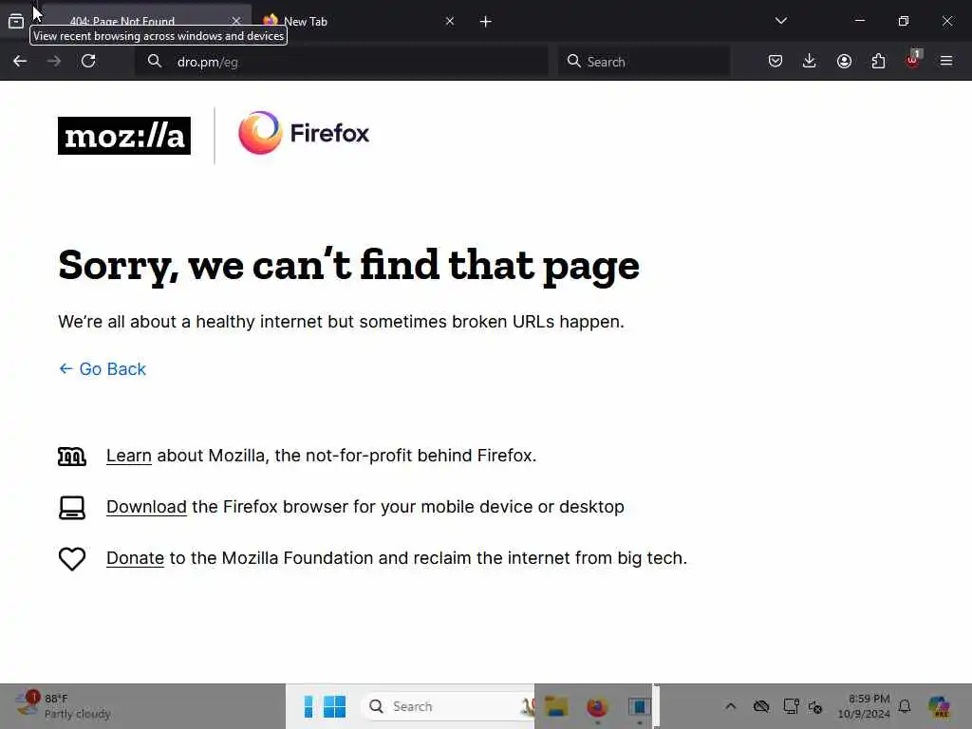Close the 404: Page Not Found tab

pyautogui.click(x=236, y=21)
